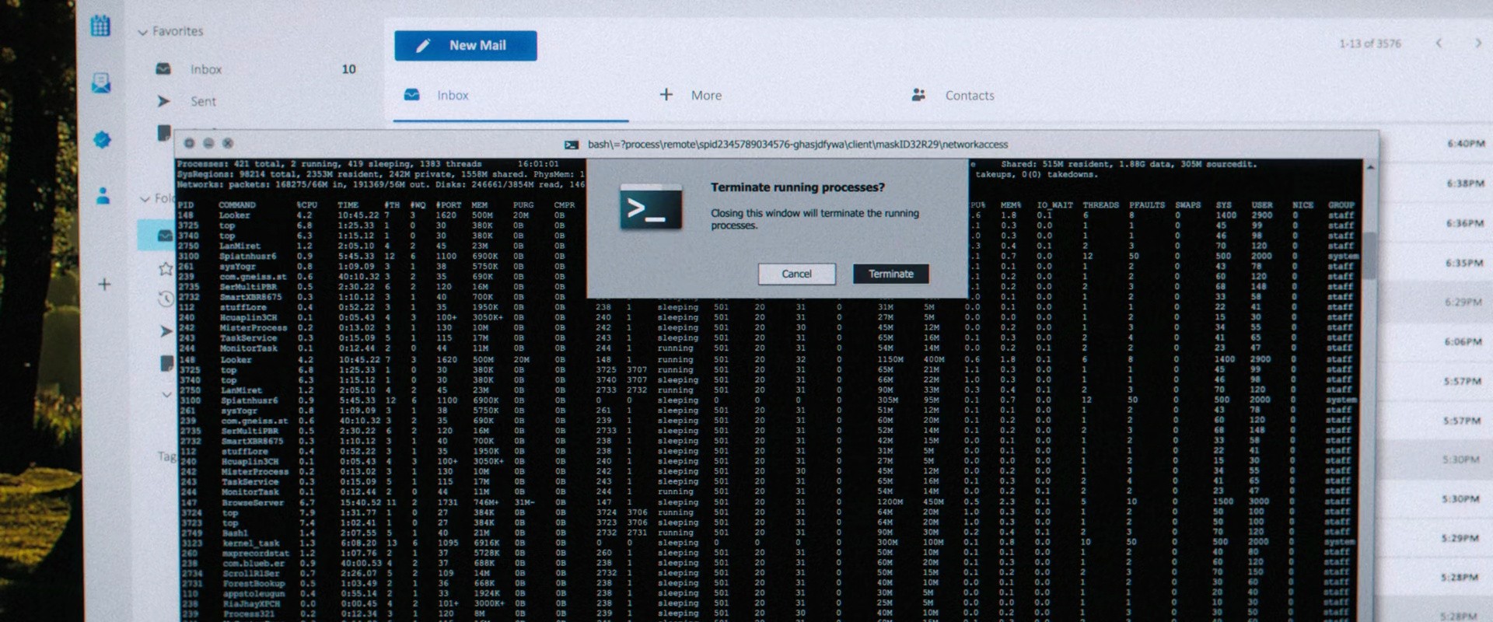Click the unread count 10 beside Inbox
Image resolution: width=1493 pixels, height=622 pixels.
349,69
